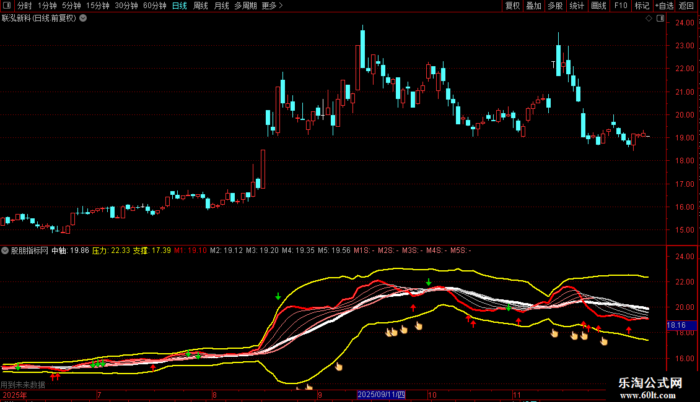Click the 压力: 22.33 value
This screenshot has width=700, height=402.
(x=111, y=250)
